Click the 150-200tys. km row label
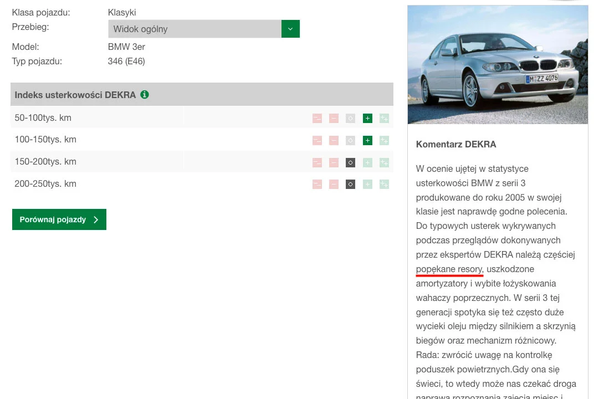This screenshot has height=399, width=599. coord(45,162)
